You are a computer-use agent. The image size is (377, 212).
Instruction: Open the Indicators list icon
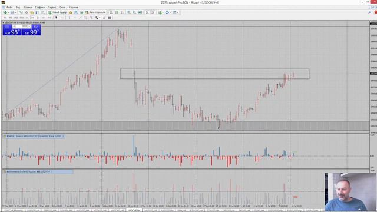click(160, 12)
